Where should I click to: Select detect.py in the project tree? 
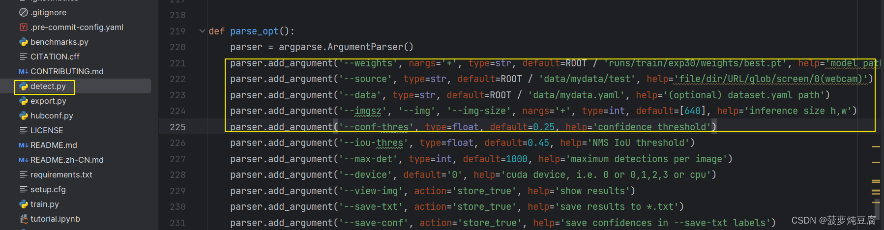point(48,86)
